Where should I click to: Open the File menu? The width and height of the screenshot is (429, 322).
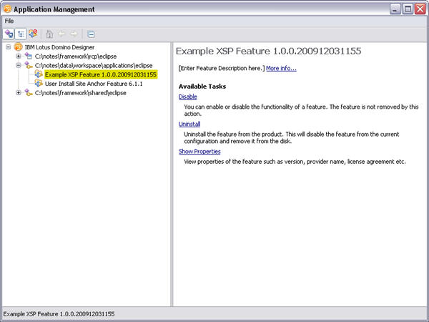click(x=9, y=21)
